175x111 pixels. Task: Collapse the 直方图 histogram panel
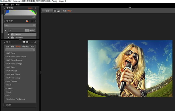click(x=4, y=8)
